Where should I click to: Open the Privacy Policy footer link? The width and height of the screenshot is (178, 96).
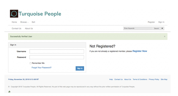(154, 80)
